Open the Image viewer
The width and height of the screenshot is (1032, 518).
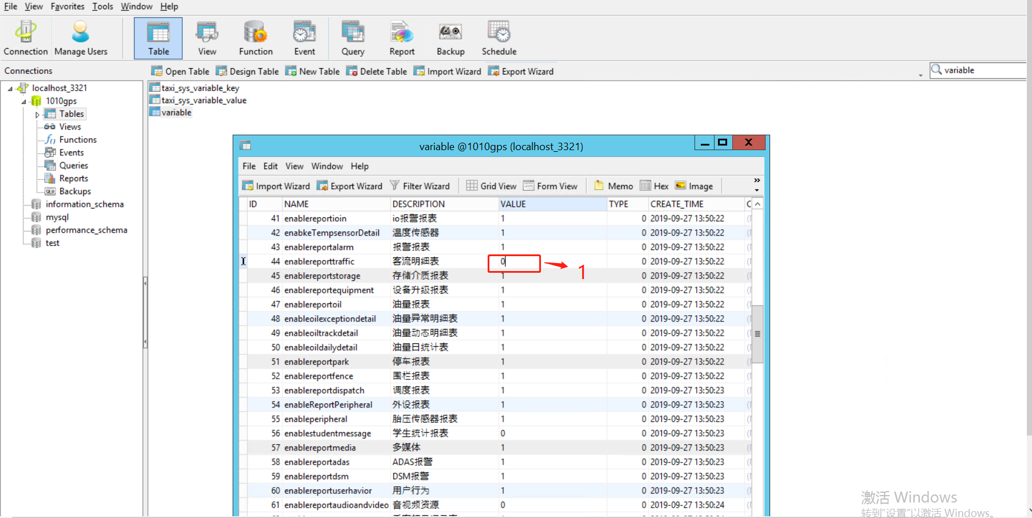(x=694, y=186)
